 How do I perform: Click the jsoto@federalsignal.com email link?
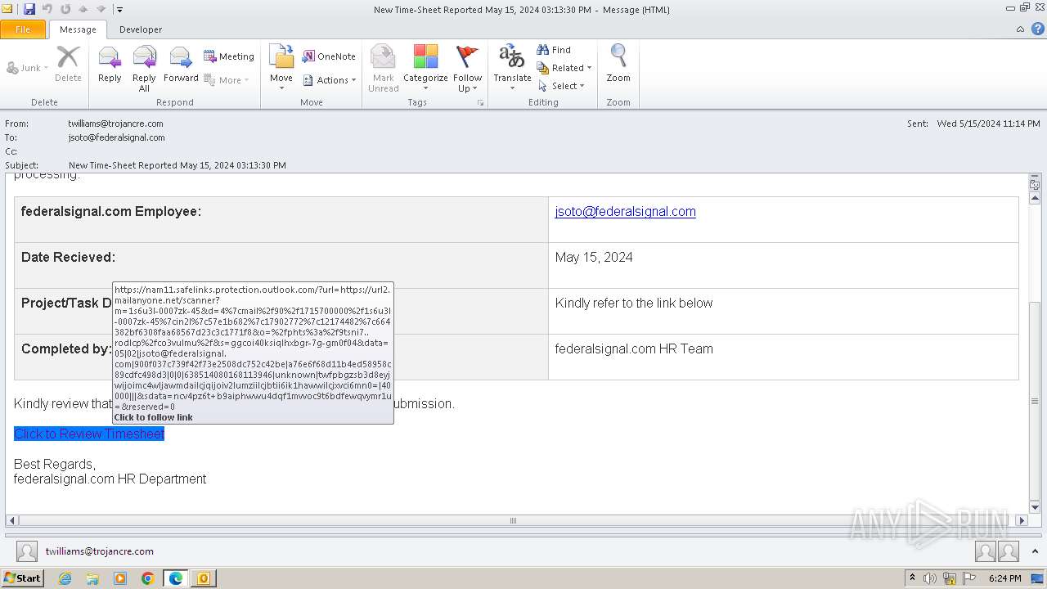[625, 211]
